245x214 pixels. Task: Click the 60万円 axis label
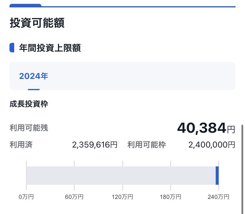(74, 197)
